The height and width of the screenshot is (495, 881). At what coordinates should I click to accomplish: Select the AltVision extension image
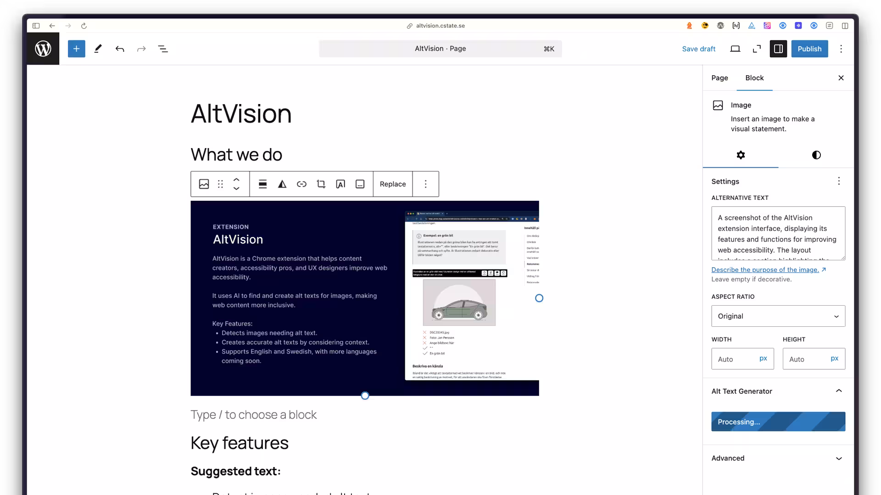pyautogui.click(x=365, y=298)
